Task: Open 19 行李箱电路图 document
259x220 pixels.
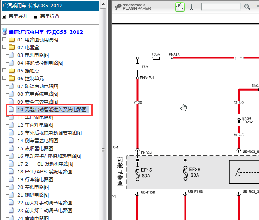Action: point(35,180)
